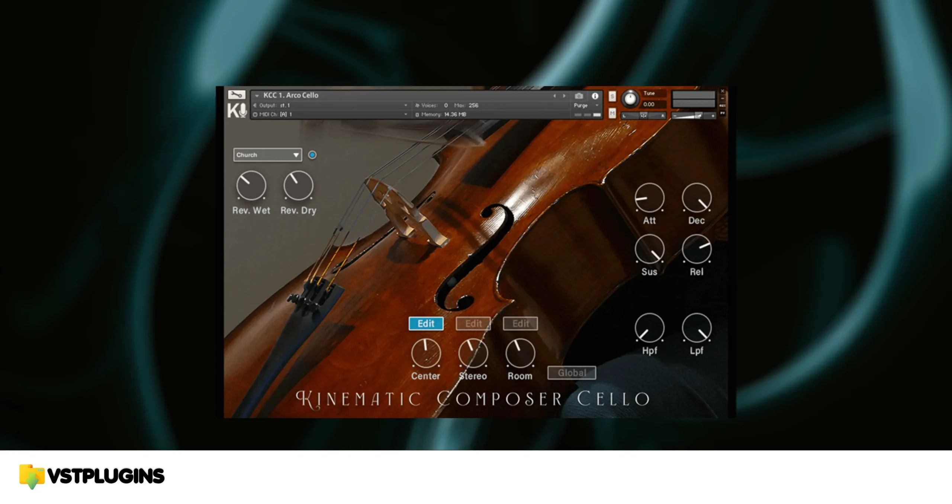Toggle the Stereo mic Edit button
The height and width of the screenshot is (504, 952).
pyautogui.click(x=473, y=323)
